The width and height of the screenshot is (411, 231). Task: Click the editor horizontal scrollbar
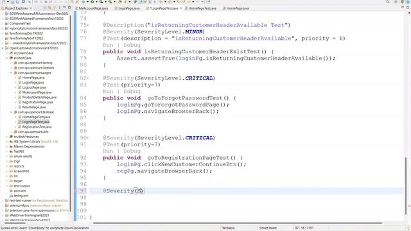point(237,223)
